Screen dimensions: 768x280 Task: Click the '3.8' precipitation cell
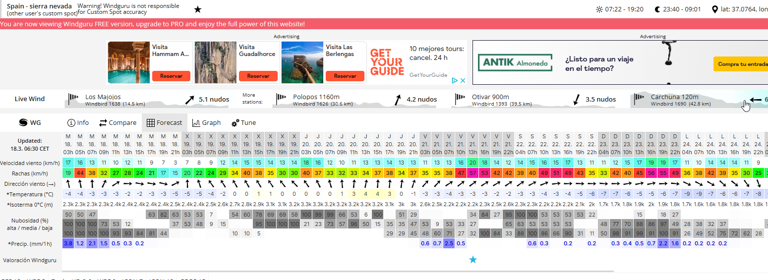(x=68, y=243)
